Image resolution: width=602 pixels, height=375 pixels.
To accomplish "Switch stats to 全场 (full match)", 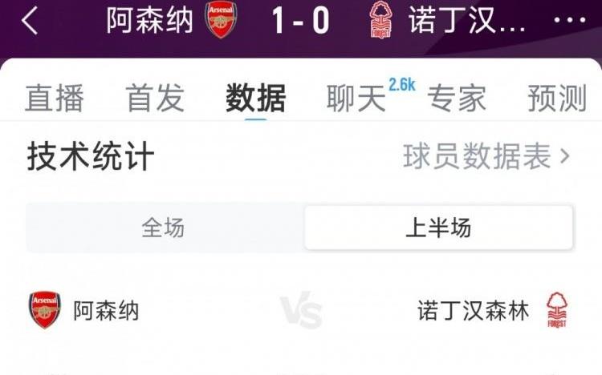I will click(x=164, y=228).
